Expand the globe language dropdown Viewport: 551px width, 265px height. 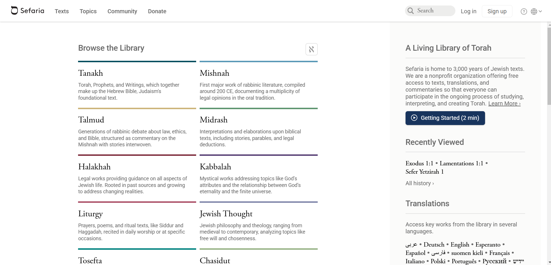pos(536,12)
